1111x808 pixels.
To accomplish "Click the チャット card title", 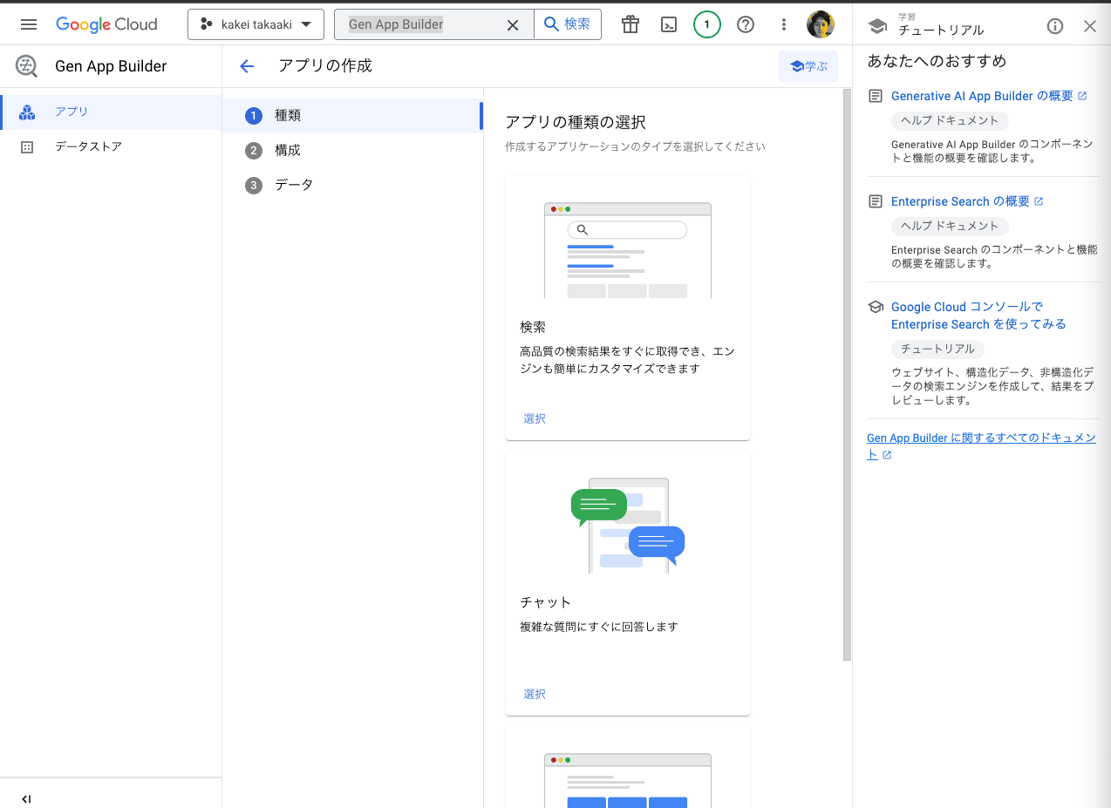I will (546, 602).
